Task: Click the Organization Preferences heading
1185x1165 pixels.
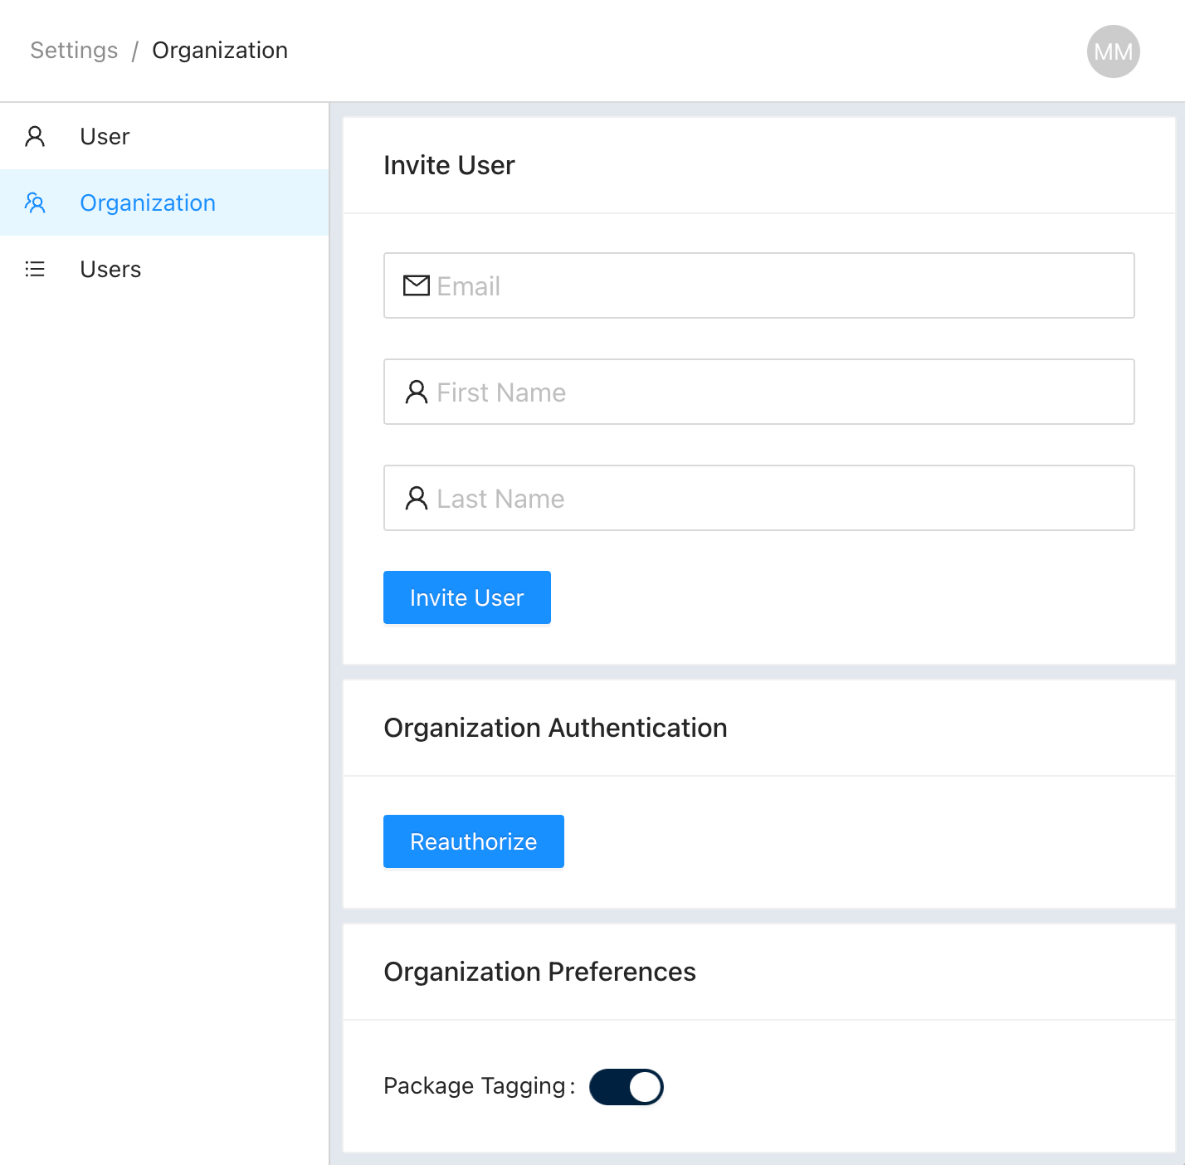Action: coord(539,972)
